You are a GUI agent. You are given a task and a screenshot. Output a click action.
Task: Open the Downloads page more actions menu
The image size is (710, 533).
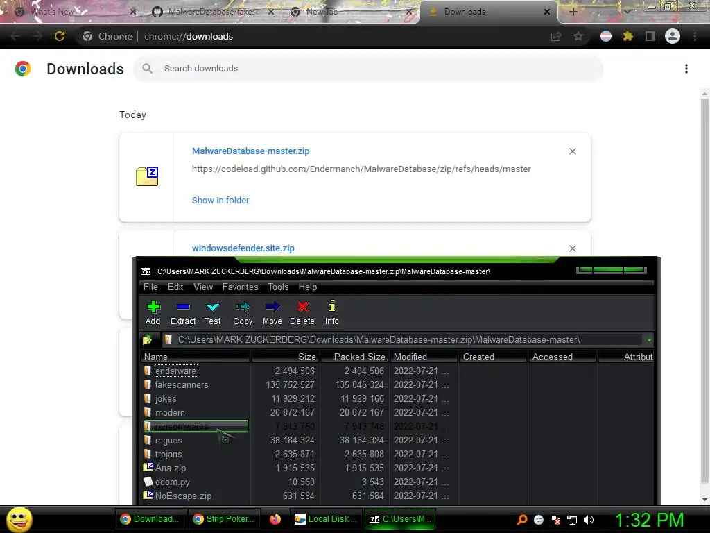click(x=686, y=69)
